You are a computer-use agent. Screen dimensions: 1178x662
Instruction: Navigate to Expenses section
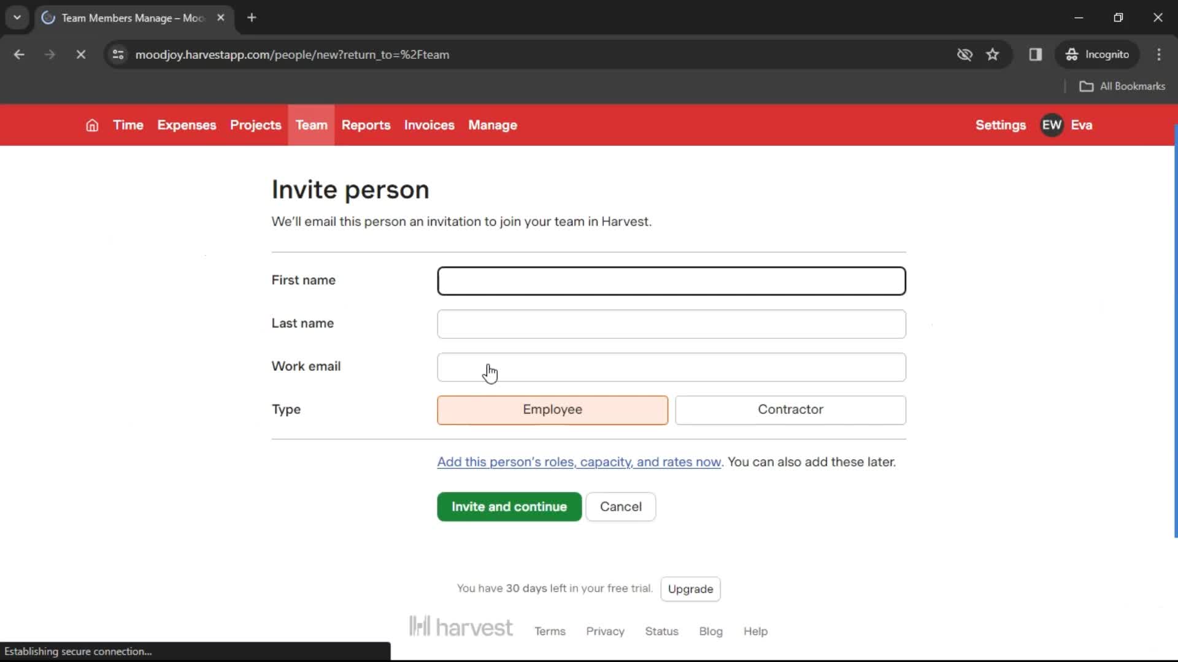click(187, 125)
